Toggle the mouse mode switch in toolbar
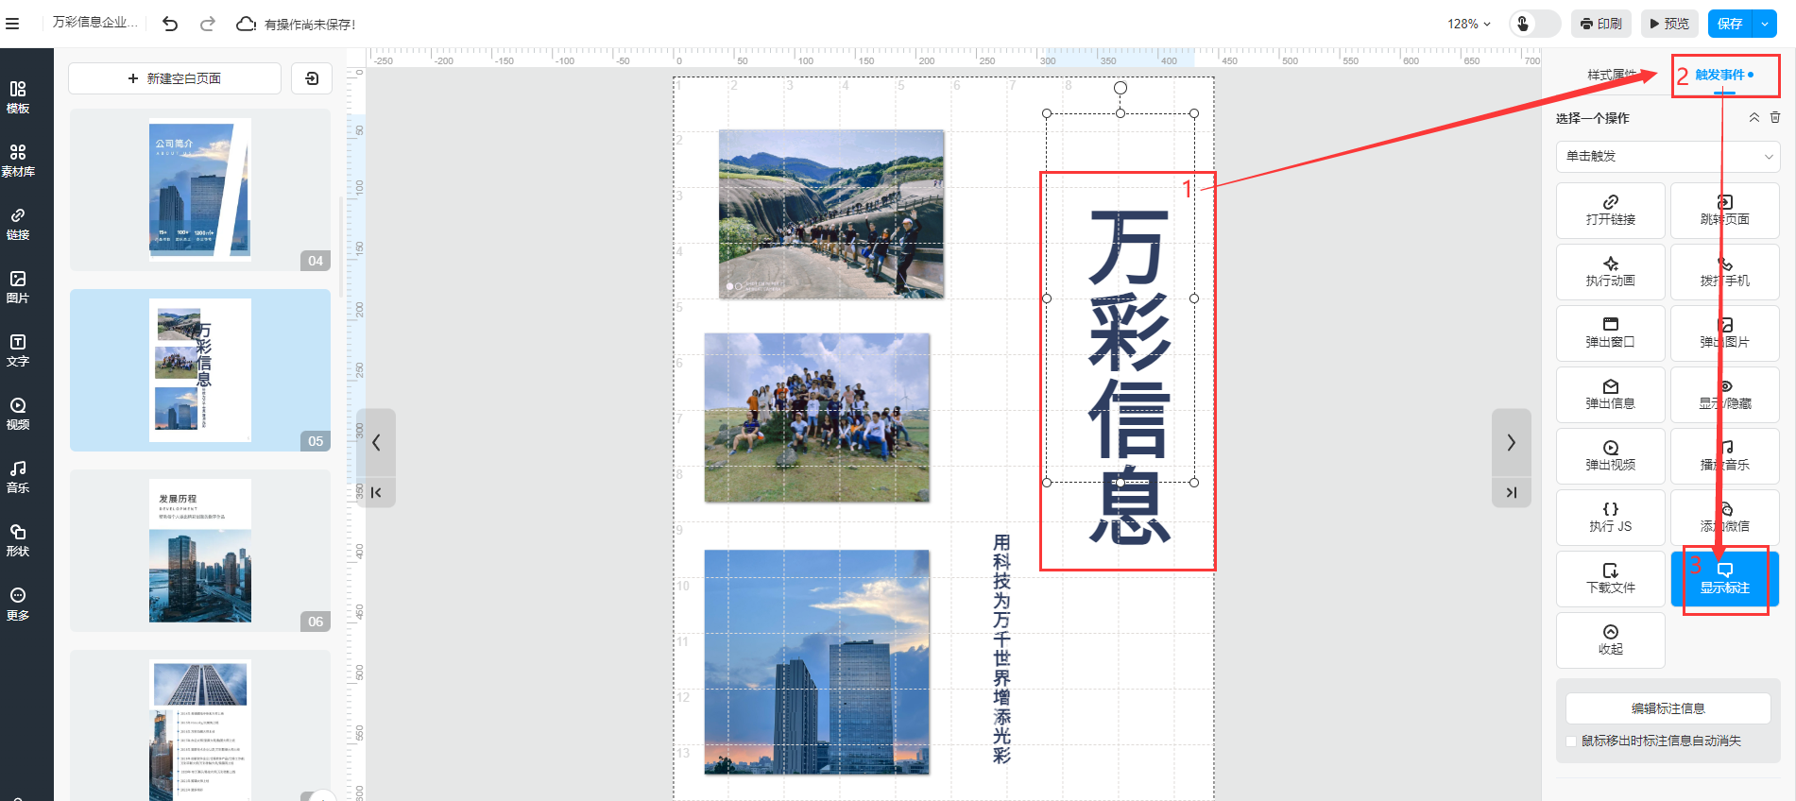The width and height of the screenshot is (1796, 801). pyautogui.click(x=1534, y=24)
